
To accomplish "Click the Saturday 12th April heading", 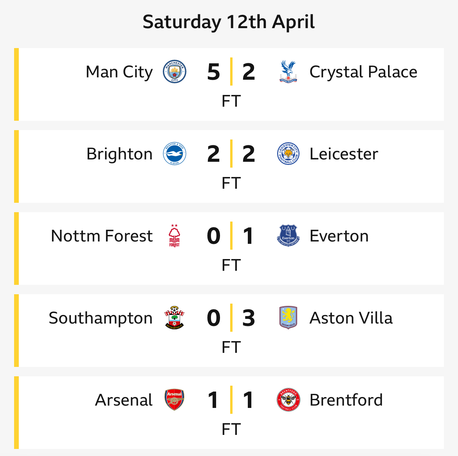I will pos(229,22).
